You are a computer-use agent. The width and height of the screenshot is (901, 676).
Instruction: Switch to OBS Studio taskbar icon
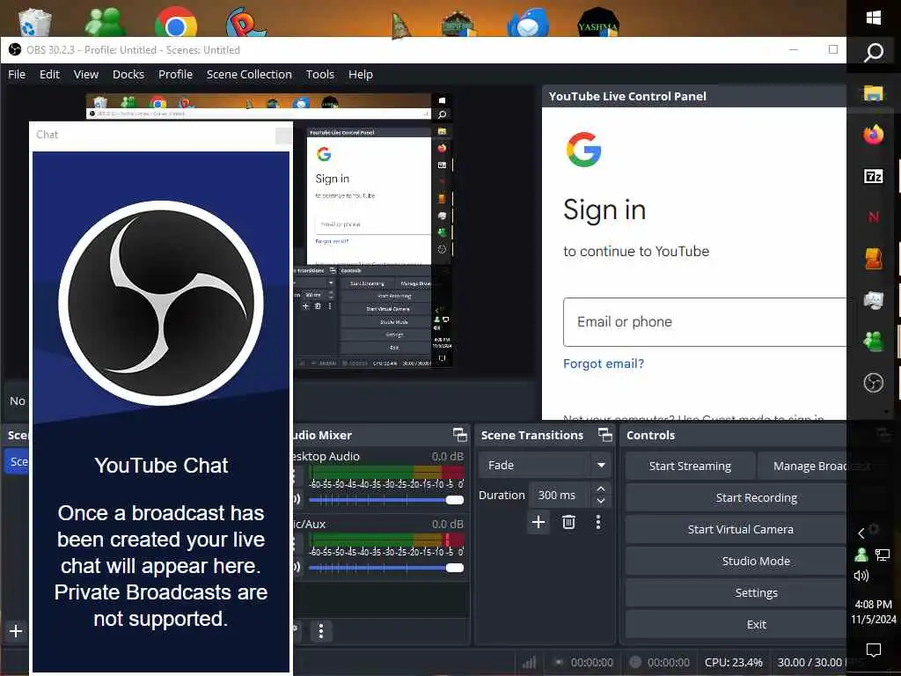pyautogui.click(x=874, y=383)
